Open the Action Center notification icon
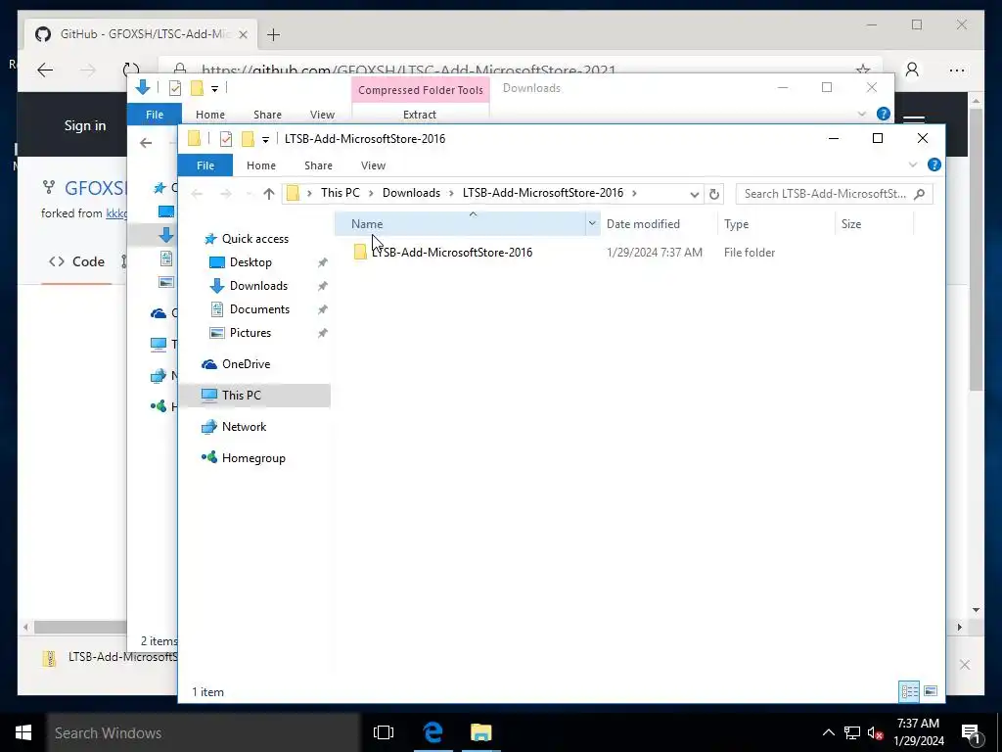Viewport: 1002px width, 752px height. click(x=971, y=733)
